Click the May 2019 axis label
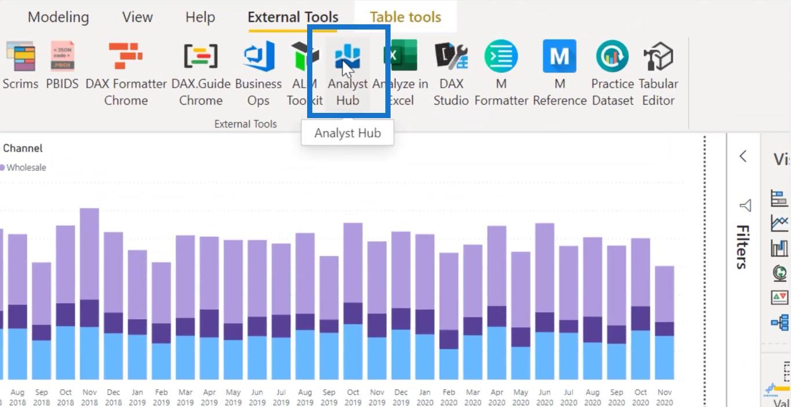791x407 pixels. 233,397
